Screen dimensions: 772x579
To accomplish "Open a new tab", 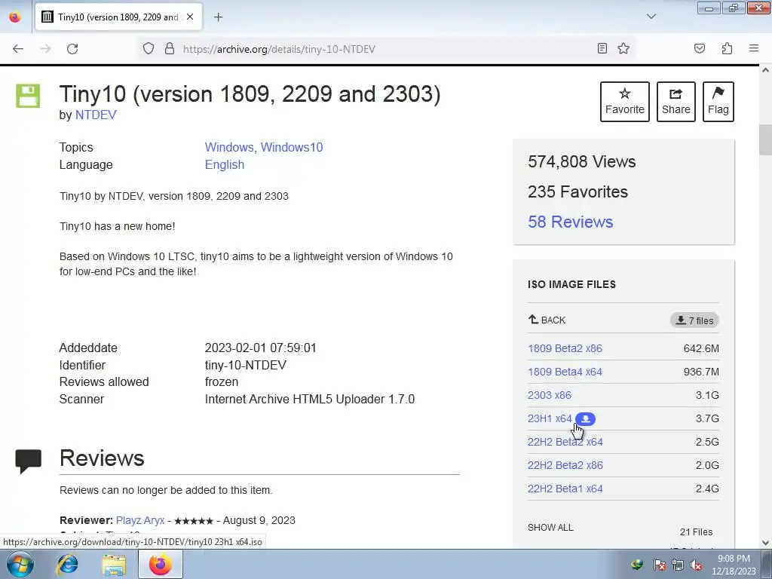I will click(x=218, y=17).
